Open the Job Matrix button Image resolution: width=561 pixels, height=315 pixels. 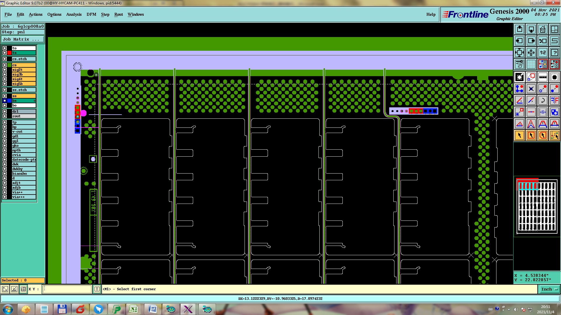tap(23, 39)
